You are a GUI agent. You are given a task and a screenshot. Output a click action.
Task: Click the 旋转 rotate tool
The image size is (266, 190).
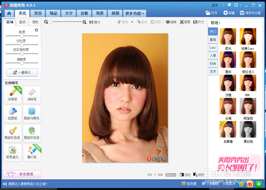[171, 22]
